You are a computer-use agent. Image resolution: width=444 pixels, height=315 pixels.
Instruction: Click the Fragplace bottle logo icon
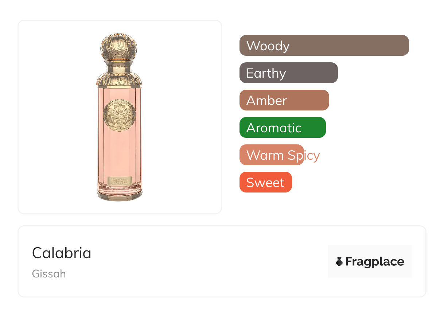(x=339, y=261)
